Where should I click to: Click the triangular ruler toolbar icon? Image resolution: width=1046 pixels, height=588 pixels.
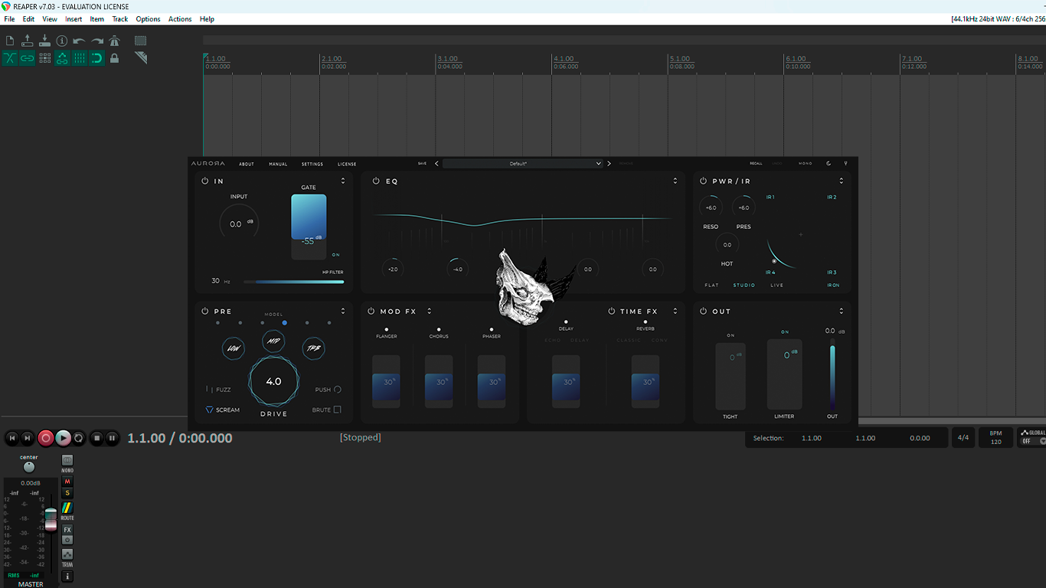(141, 58)
